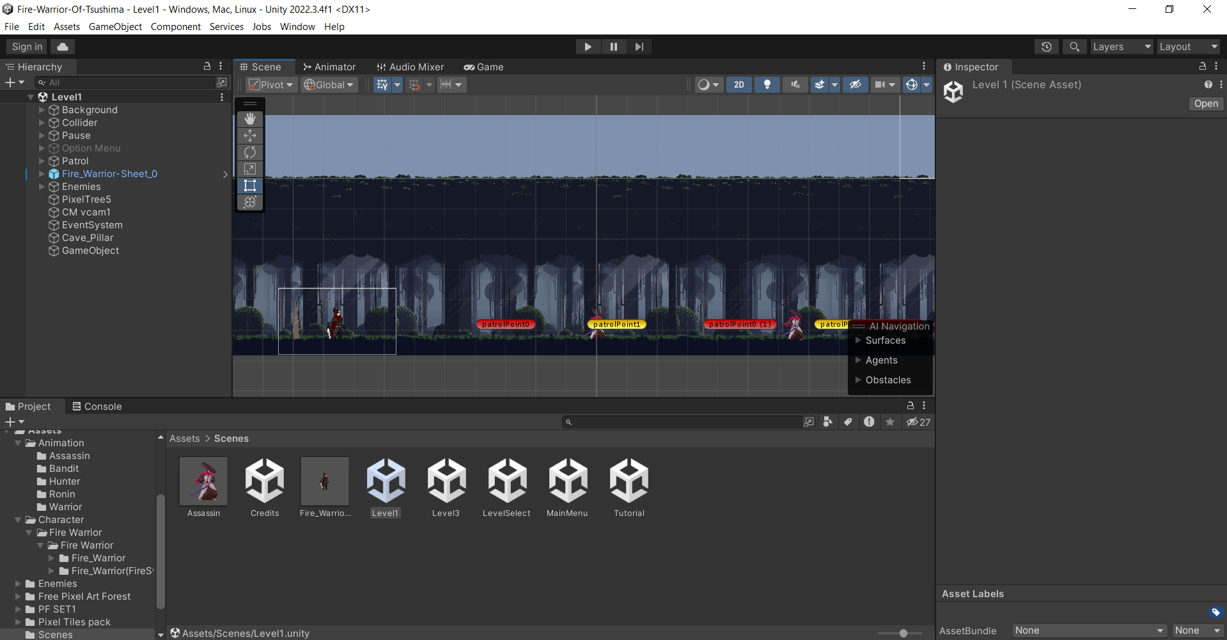Select the Rotate tool in Scene overlay
This screenshot has height=640, width=1227.
(250, 152)
